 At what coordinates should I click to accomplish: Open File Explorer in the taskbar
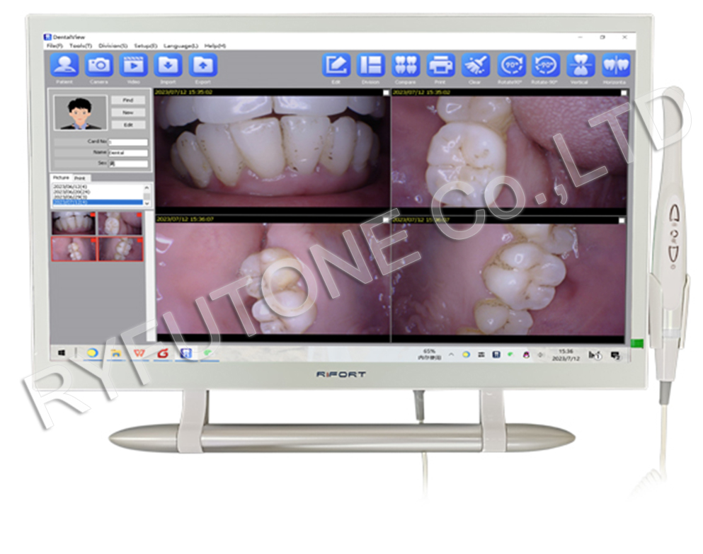116,353
